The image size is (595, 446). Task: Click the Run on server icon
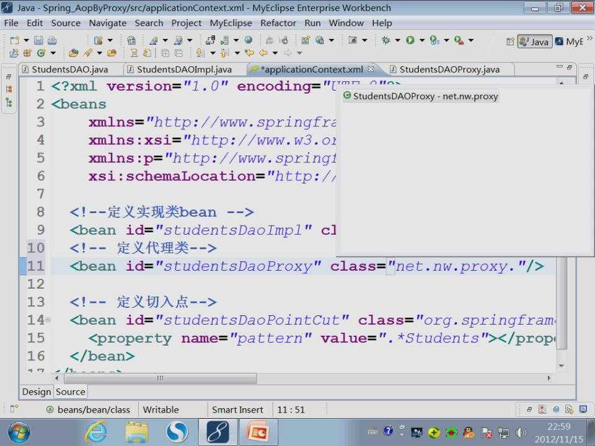(434, 40)
